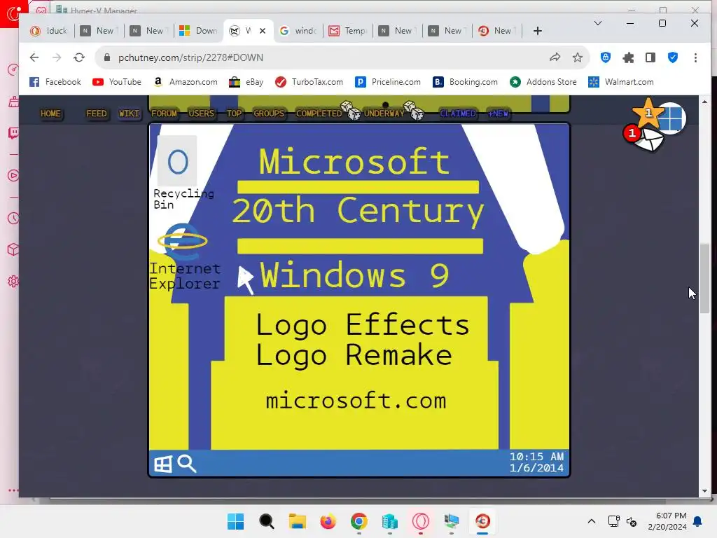Switch to the duck tab
Screen dimensions: 717x538
click(x=48, y=31)
